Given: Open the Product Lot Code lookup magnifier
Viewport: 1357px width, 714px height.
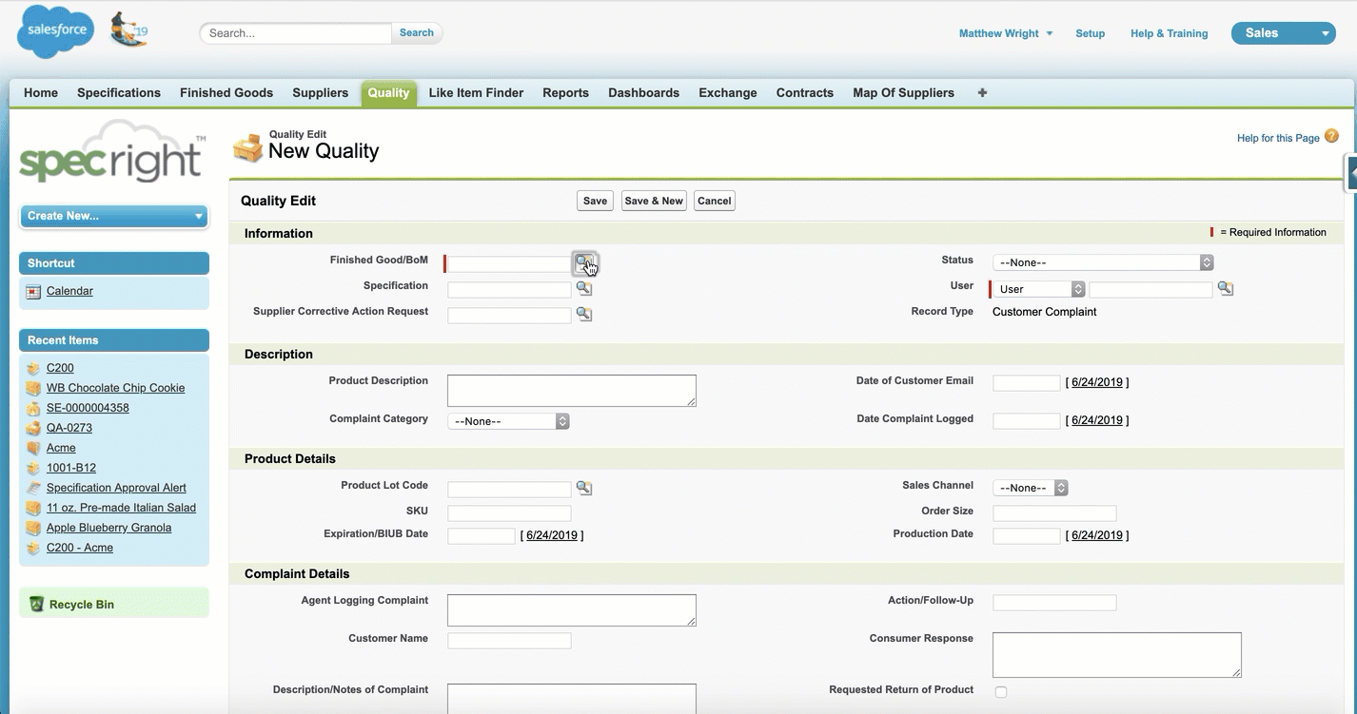Looking at the screenshot, I should [x=584, y=487].
